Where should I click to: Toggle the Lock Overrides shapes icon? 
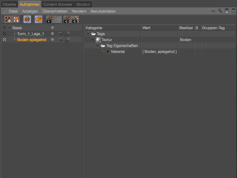pos(39,19)
